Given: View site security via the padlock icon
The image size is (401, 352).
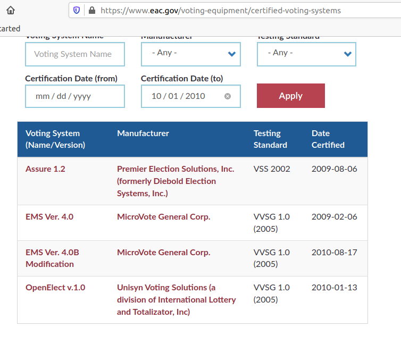Looking at the screenshot, I should 92,10.
